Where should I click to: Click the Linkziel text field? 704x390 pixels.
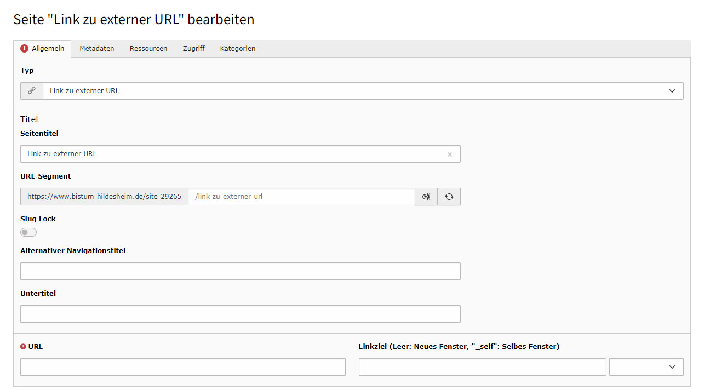(482, 367)
